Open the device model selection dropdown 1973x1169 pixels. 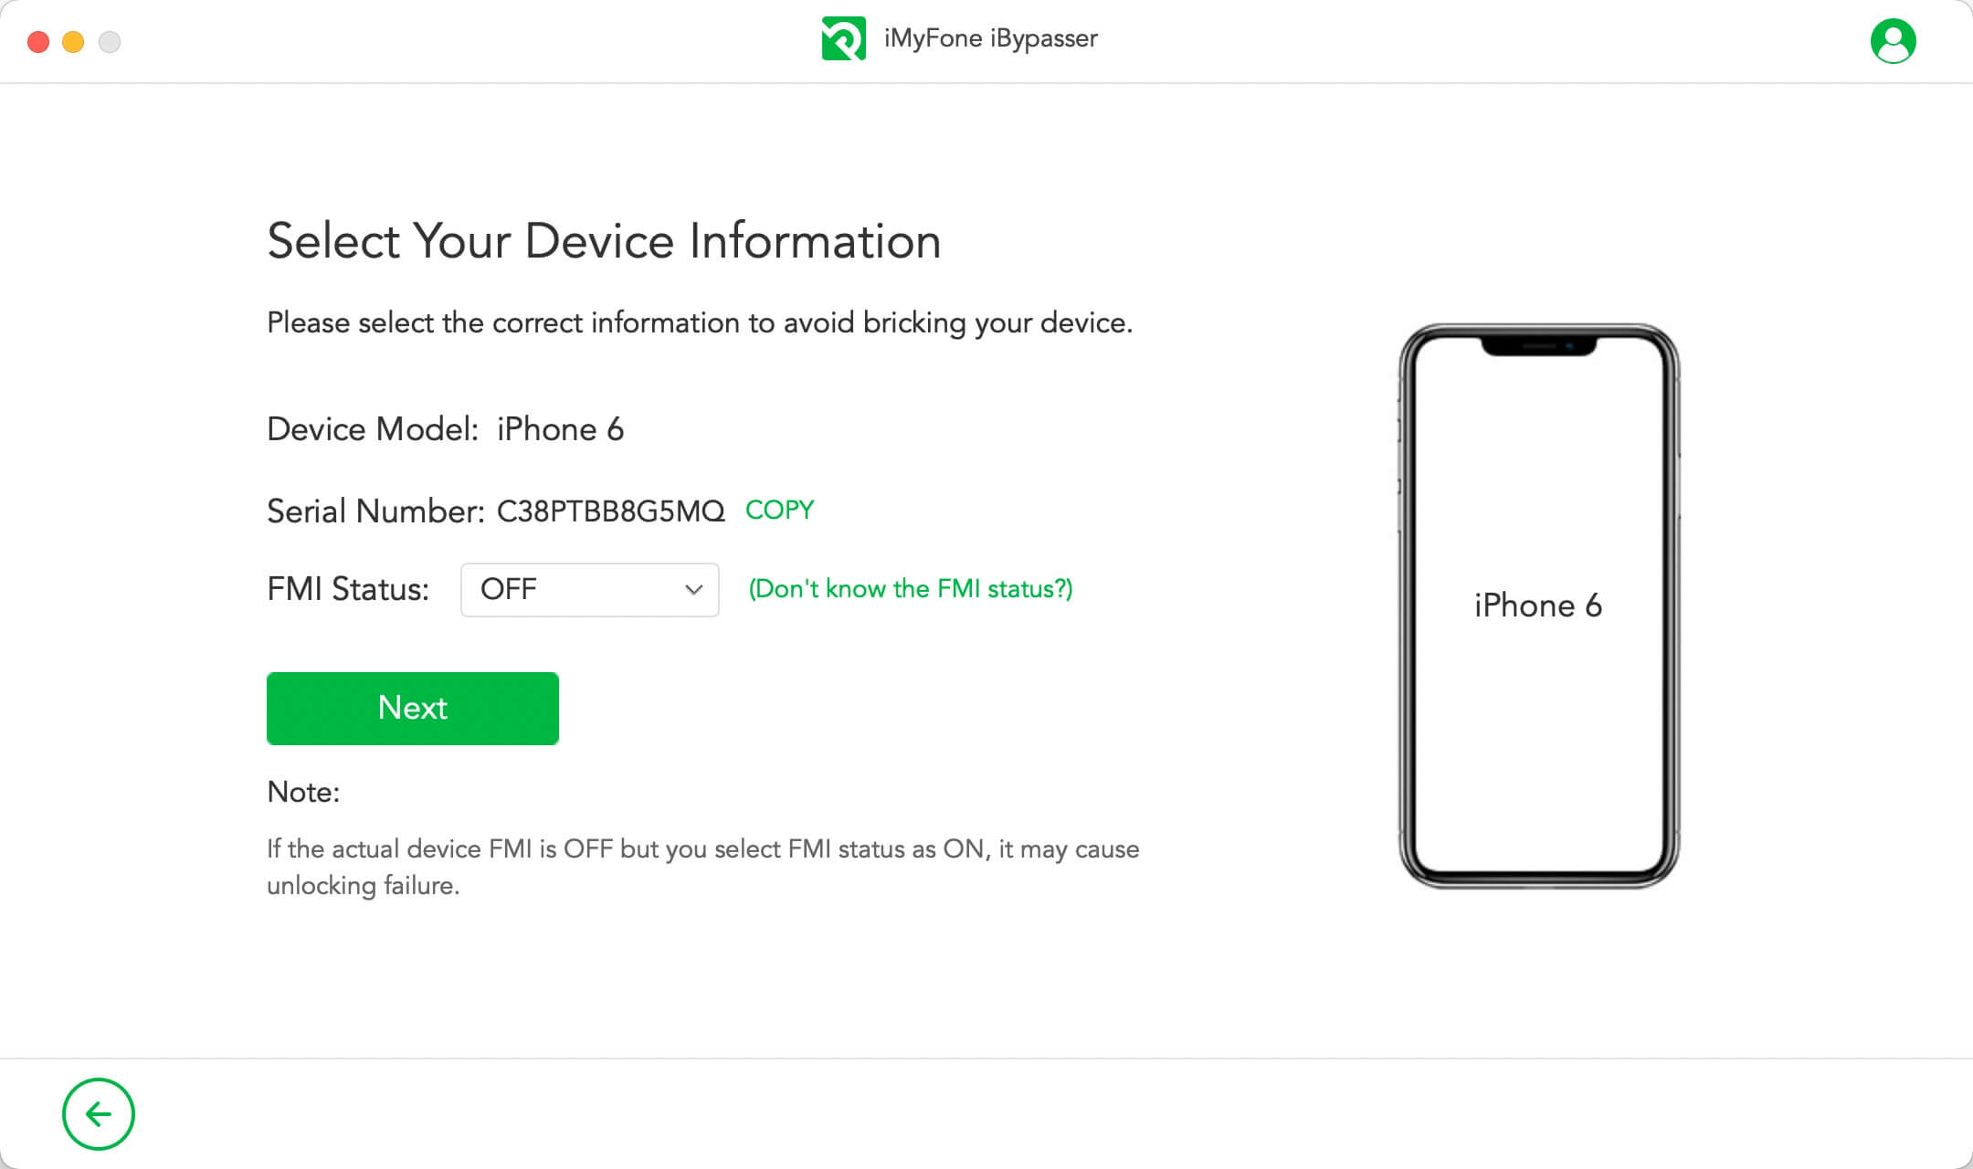pos(559,428)
